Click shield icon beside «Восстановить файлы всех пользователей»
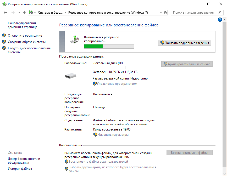 pyautogui.click(x=67, y=162)
